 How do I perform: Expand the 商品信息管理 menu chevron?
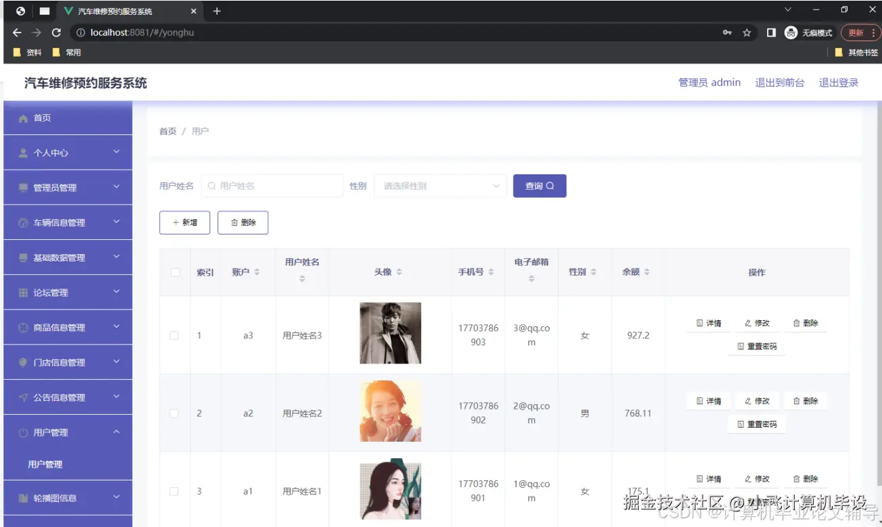point(116,327)
